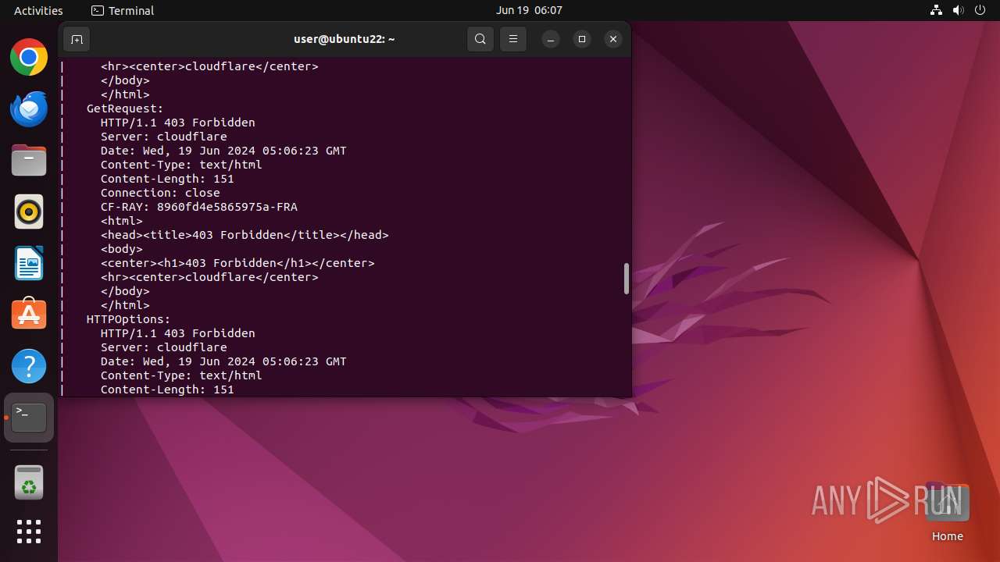The width and height of the screenshot is (1000, 562).
Task: Click the terminal title user@ubuntu22: ~
Action: [x=345, y=39]
